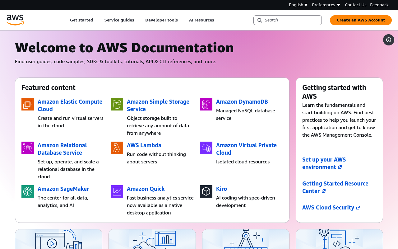
Task: Click external-link icon beside Getting Started Resource Center
Action: tap(324, 191)
